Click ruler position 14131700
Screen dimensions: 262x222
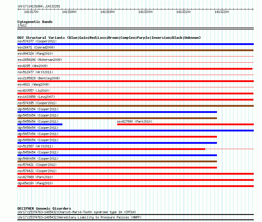[31, 12]
